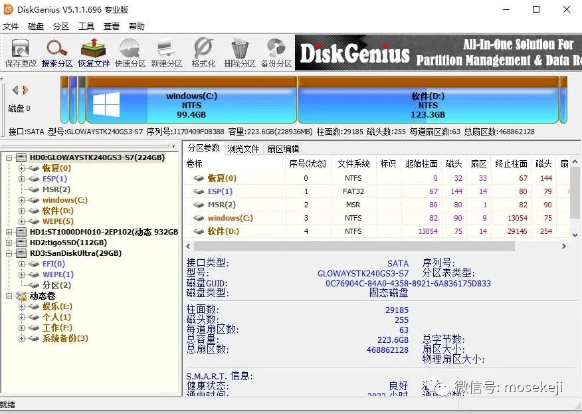582x414 pixels.
Task: Click the 文件系统 column header
Action: (353, 163)
